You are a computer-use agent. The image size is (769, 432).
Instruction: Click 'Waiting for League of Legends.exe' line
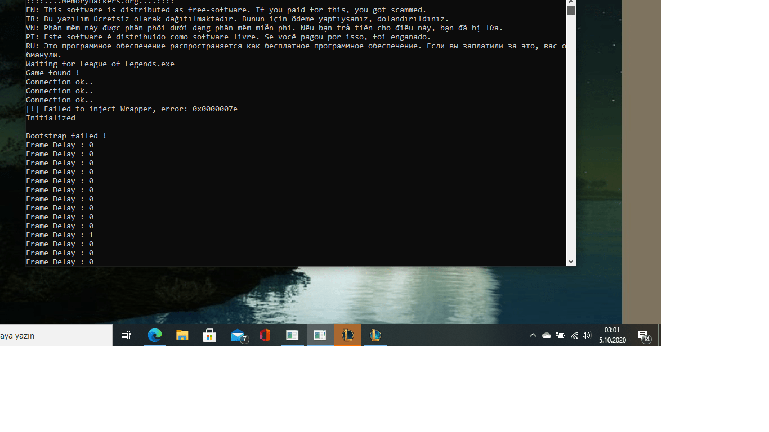pos(100,64)
